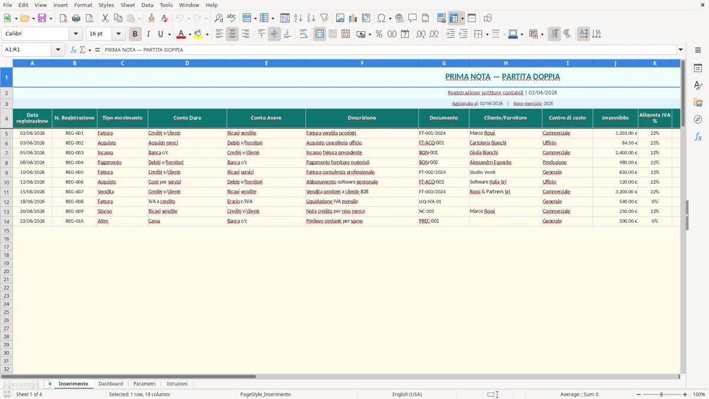Run the spelling check

pyautogui.click(x=232, y=18)
